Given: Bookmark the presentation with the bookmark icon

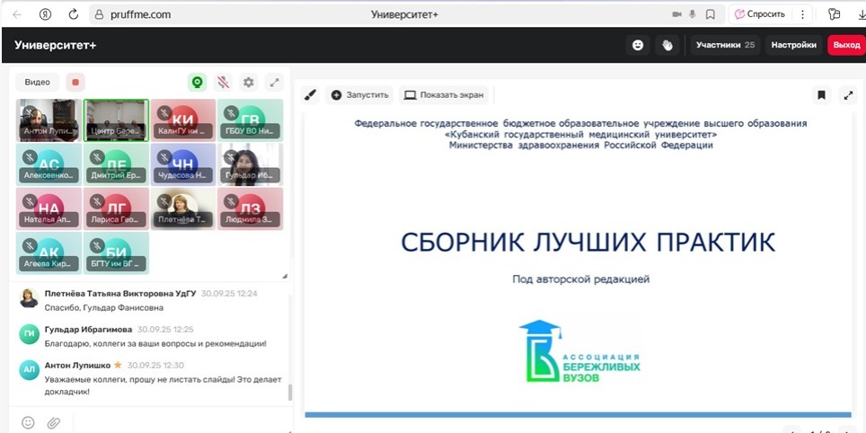Looking at the screenshot, I should tap(821, 94).
